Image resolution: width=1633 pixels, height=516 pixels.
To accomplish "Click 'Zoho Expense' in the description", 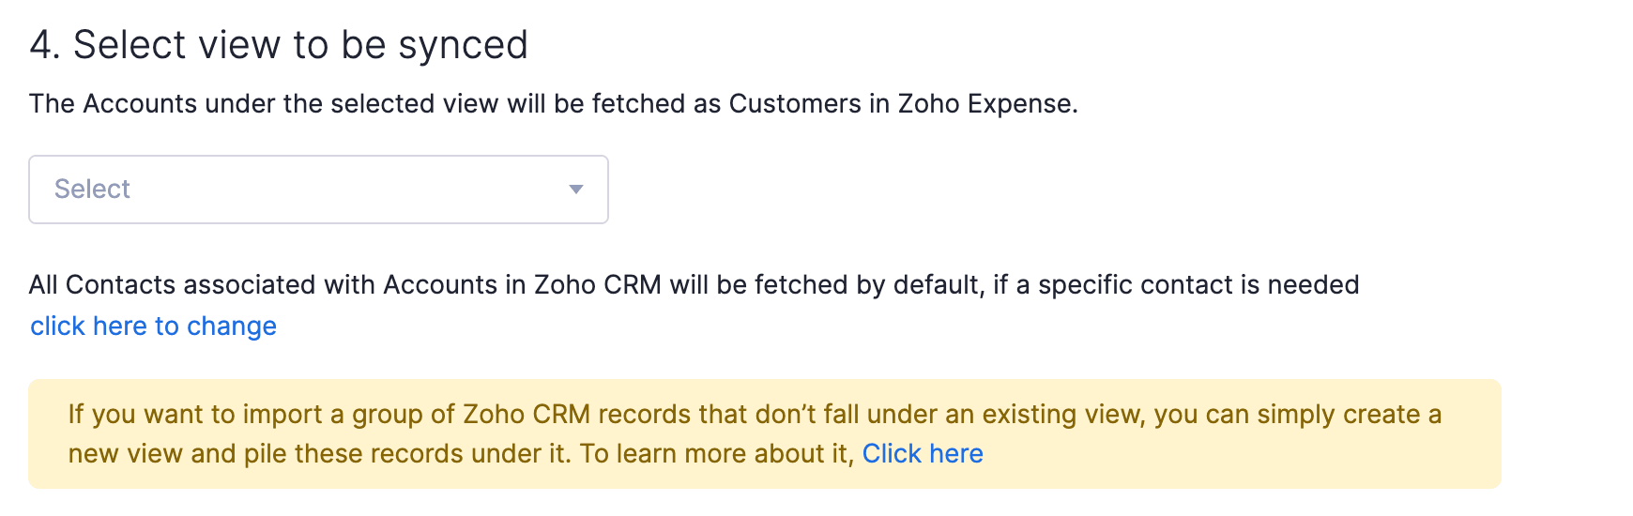I will 985,103.
